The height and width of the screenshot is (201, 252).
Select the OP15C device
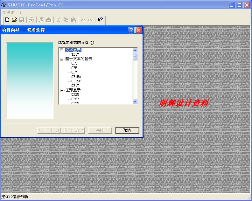76,81
